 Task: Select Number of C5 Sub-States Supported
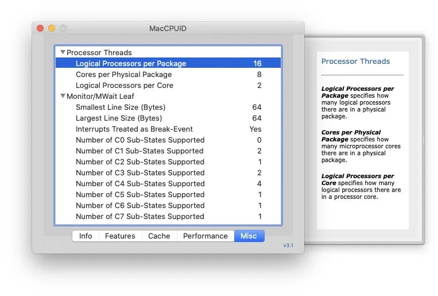pyautogui.click(x=168, y=194)
